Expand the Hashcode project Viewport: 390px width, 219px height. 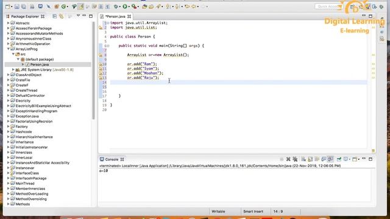point(8,131)
